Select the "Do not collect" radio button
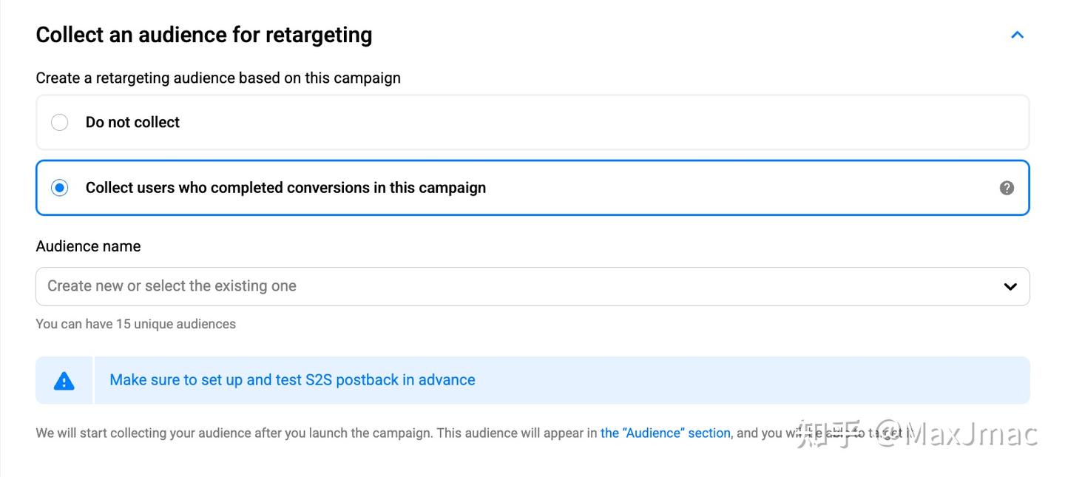Image resolution: width=1065 pixels, height=477 pixels. [x=59, y=122]
